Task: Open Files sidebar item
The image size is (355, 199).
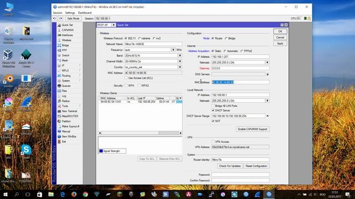Action: 64,91
